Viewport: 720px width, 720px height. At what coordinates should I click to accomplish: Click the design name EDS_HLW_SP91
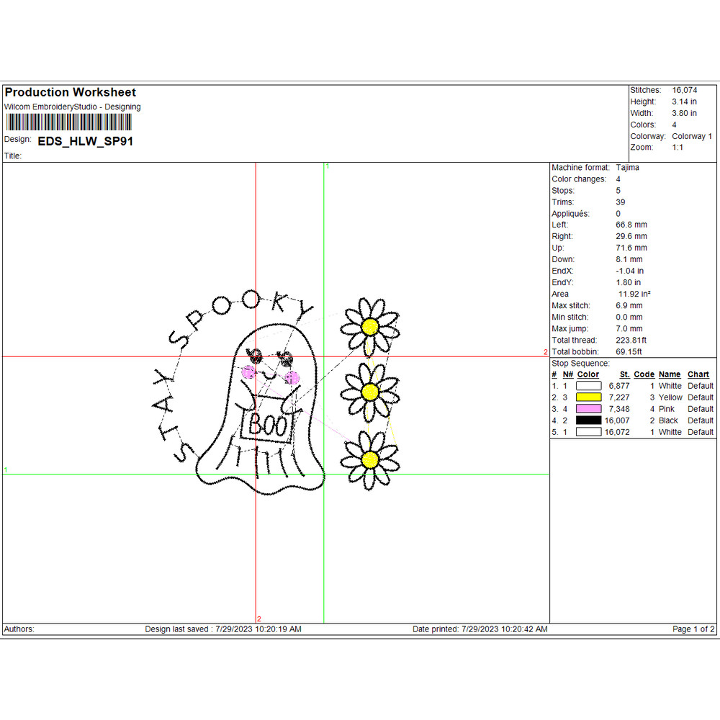point(85,141)
